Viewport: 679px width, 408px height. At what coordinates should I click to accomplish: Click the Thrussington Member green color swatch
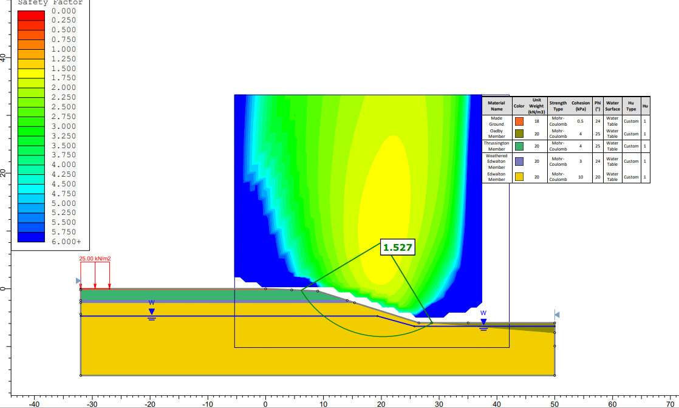pos(519,146)
